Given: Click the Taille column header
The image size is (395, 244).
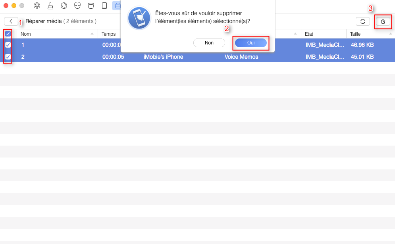Looking at the screenshot, I should coord(355,34).
